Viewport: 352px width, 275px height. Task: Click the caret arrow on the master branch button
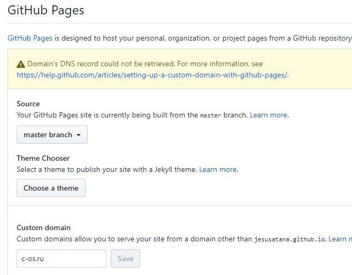point(79,135)
